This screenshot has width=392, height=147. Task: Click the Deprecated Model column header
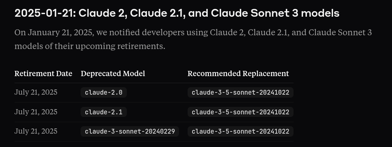coord(113,73)
